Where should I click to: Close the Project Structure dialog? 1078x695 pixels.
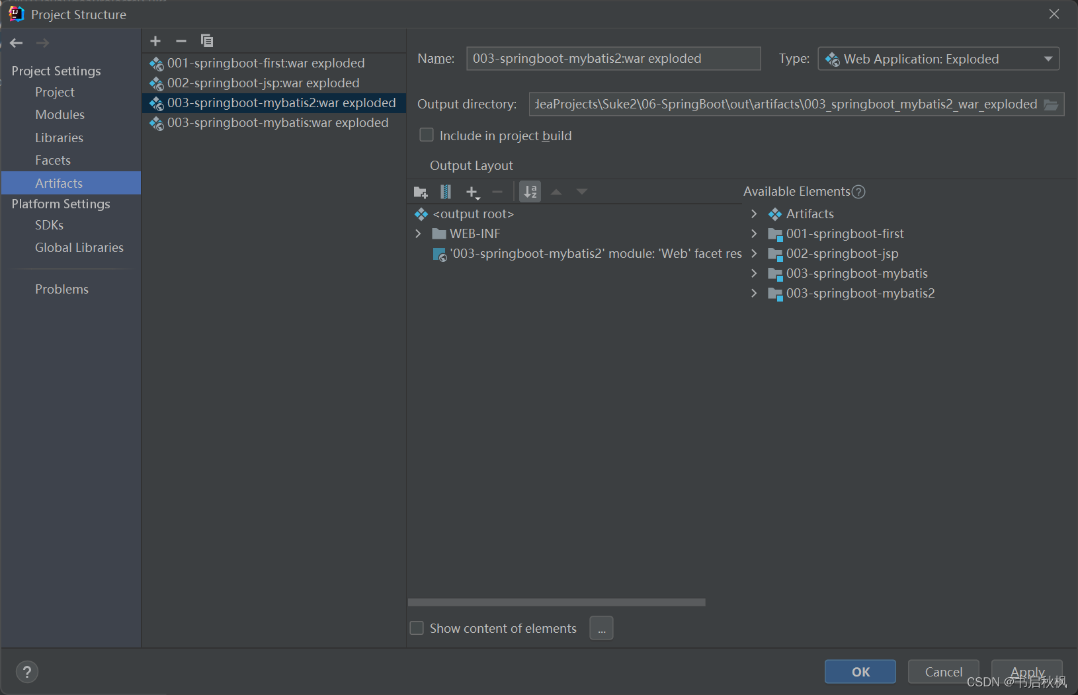tap(1054, 14)
